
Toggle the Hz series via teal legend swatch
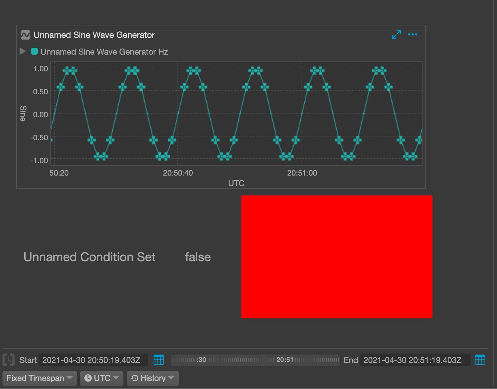[34, 51]
